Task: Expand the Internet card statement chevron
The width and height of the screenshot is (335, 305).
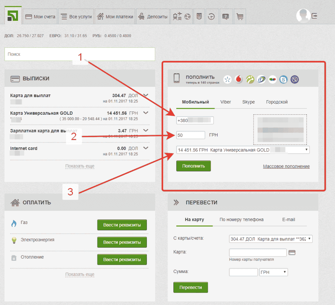Action: tap(146, 148)
